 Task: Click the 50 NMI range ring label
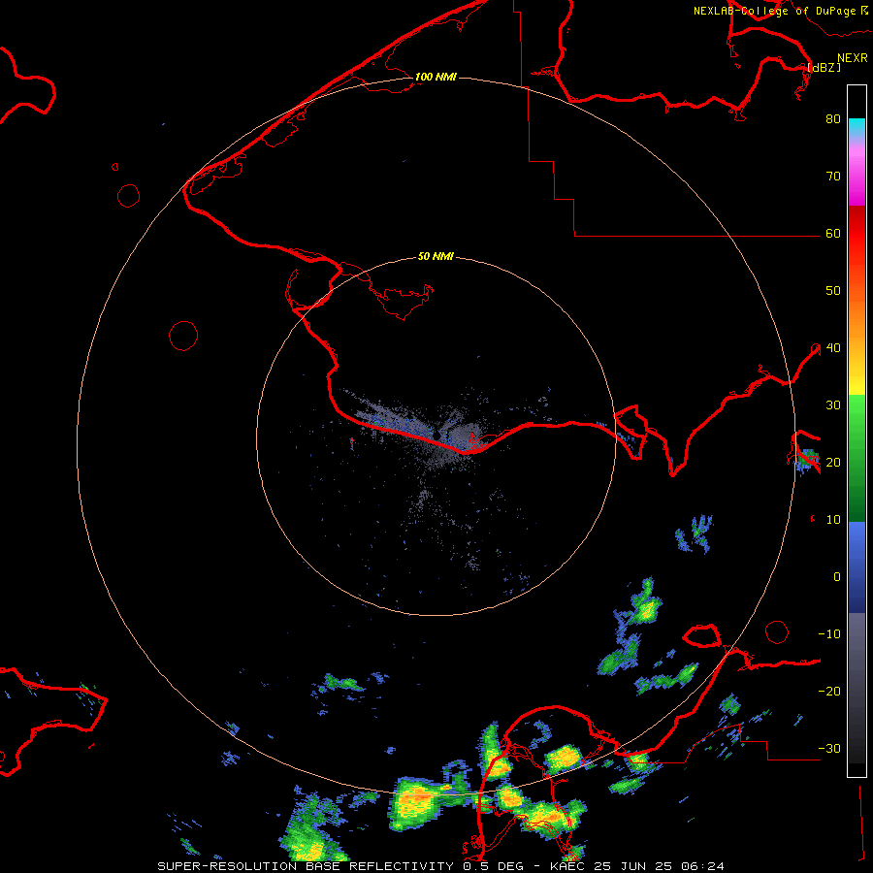click(436, 256)
